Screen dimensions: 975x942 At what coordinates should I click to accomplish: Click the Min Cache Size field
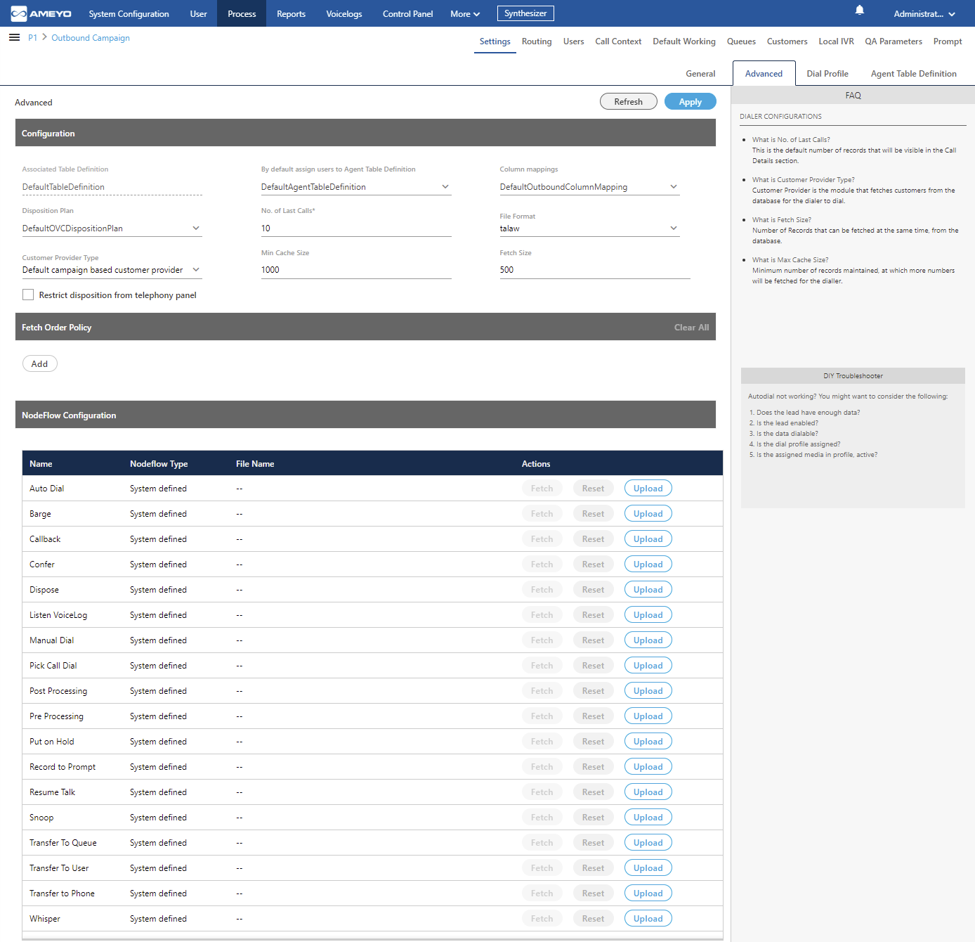[356, 270]
